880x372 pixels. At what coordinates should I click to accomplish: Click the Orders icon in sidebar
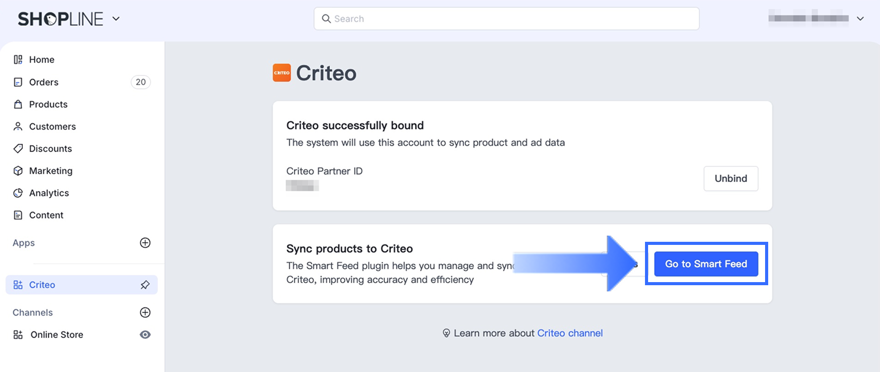tap(18, 82)
